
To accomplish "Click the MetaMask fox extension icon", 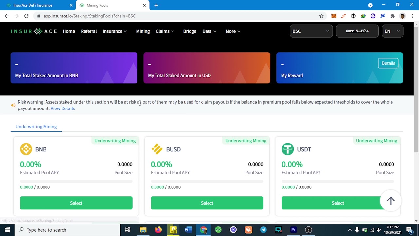I will [334, 16].
